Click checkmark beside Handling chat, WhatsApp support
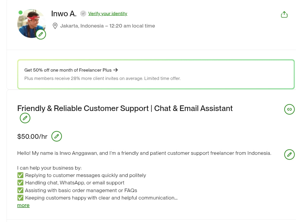 [x=20, y=183]
